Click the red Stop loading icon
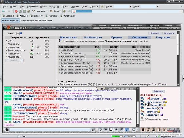 click(x=16, y=11)
